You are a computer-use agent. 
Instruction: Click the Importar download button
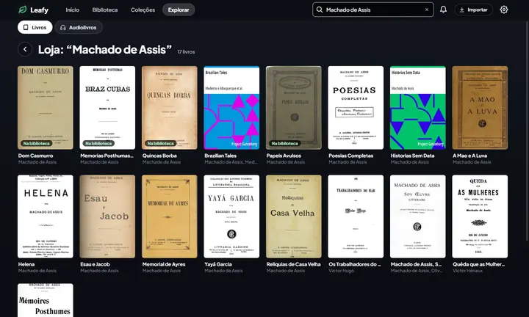point(473,10)
